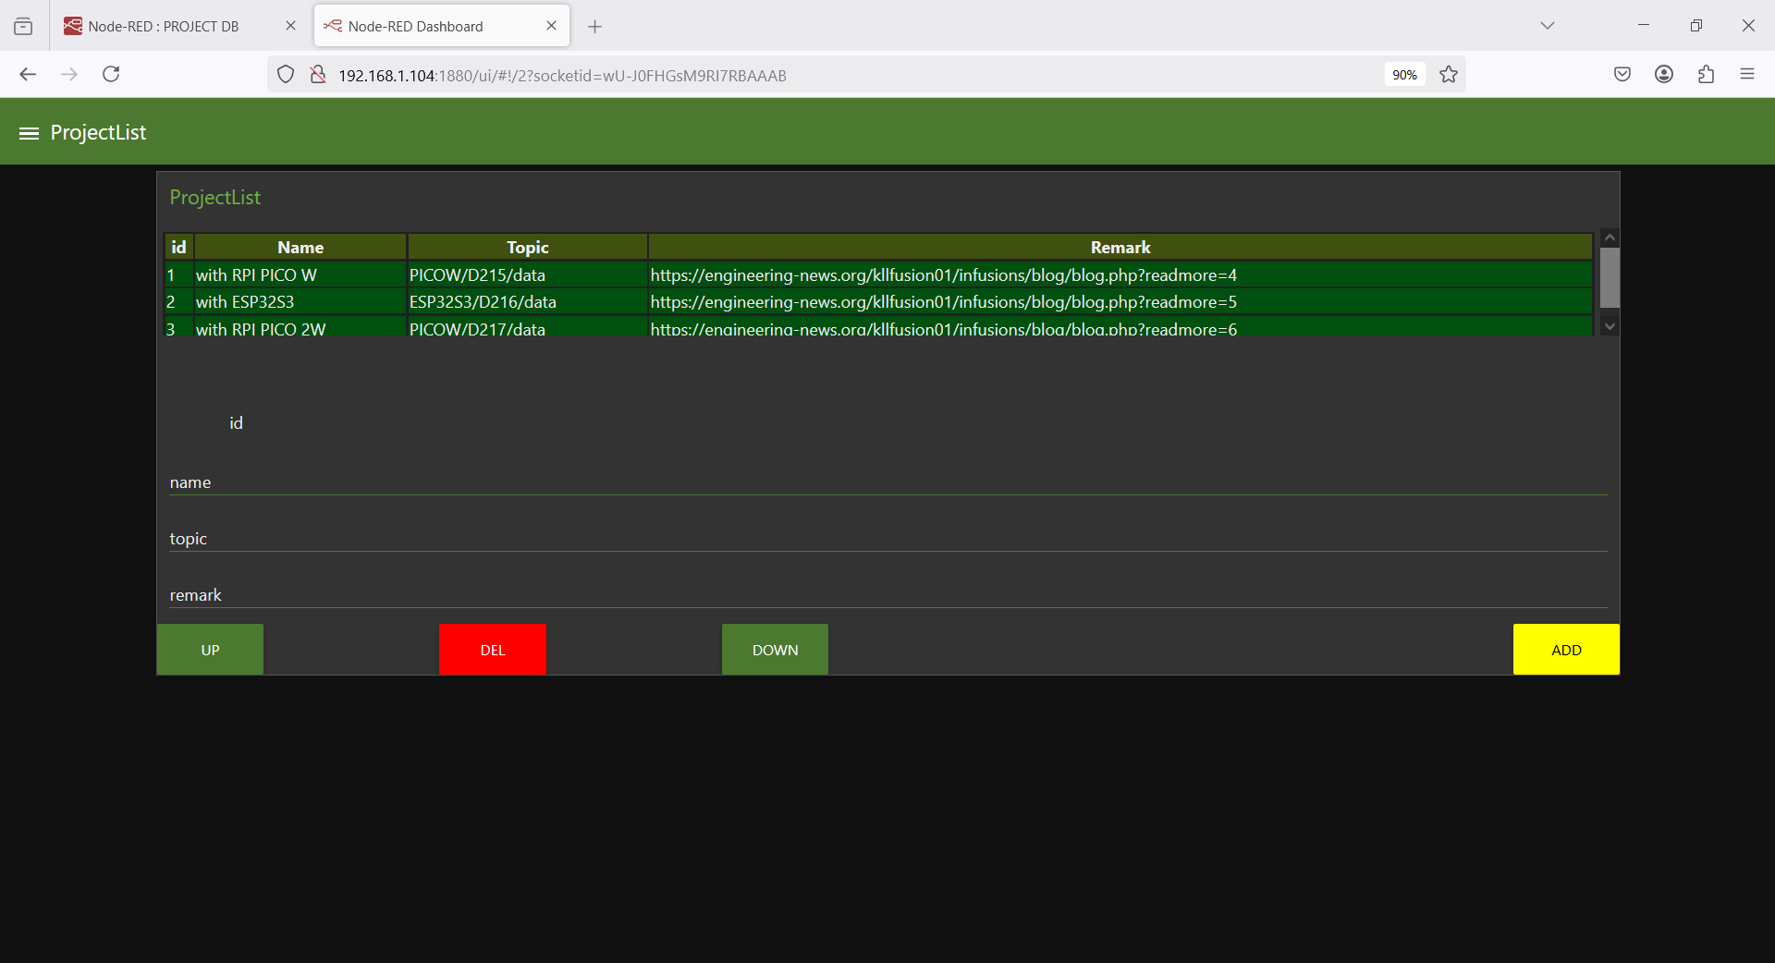
Task: Expand the list all tabs chevron
Action: tap(1548, 26)
